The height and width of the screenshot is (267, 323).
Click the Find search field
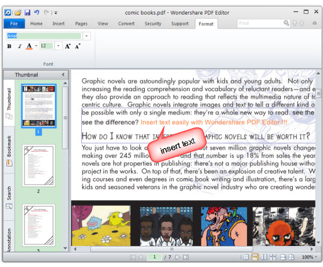(x=261, y=23)
